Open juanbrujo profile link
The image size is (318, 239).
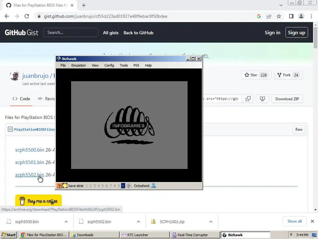35,76
